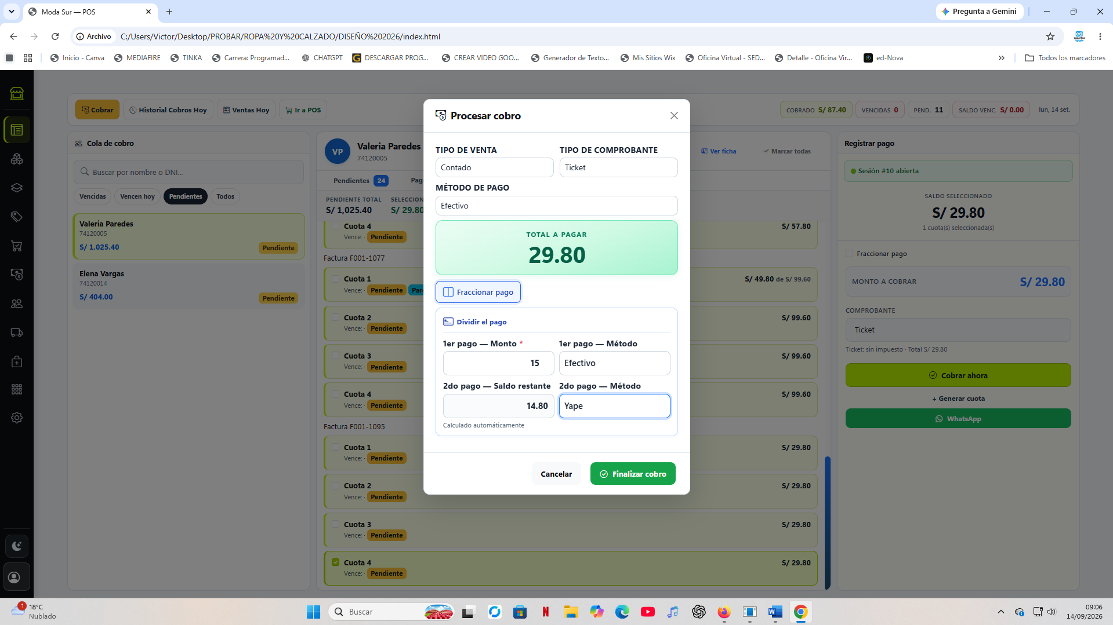The image size is (1113, 625).
Task: Select the Vencidas filter tab
Action: coord(93,196)
